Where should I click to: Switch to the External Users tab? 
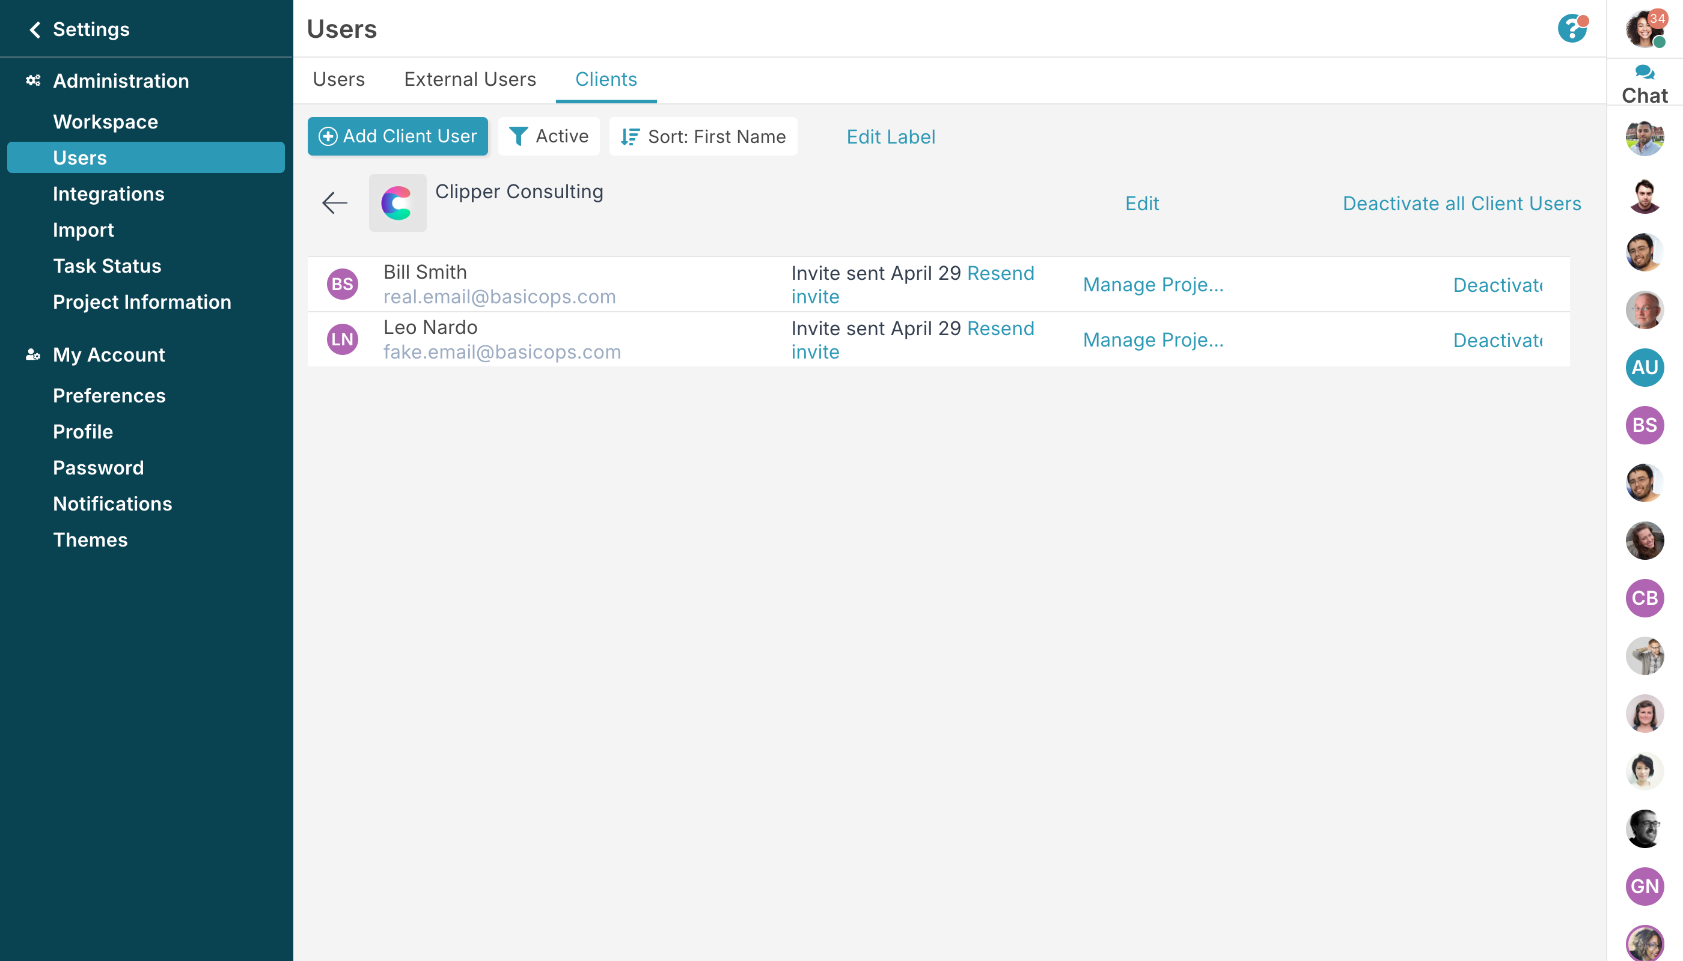point(469,79)
